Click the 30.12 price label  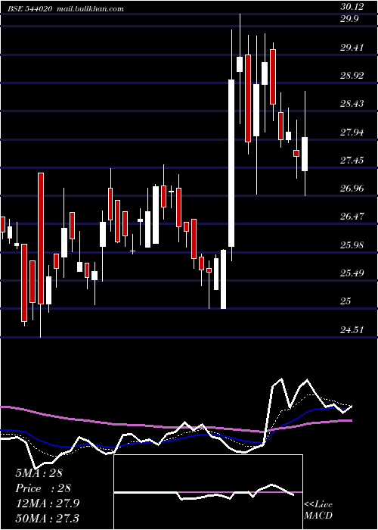click(x=352, y=6)
